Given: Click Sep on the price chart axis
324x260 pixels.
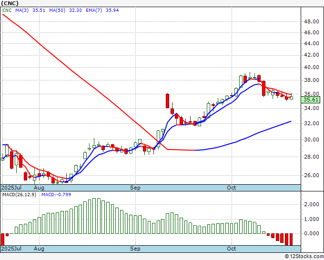Looking at the screenshot, I should click(x=135, y=188).
